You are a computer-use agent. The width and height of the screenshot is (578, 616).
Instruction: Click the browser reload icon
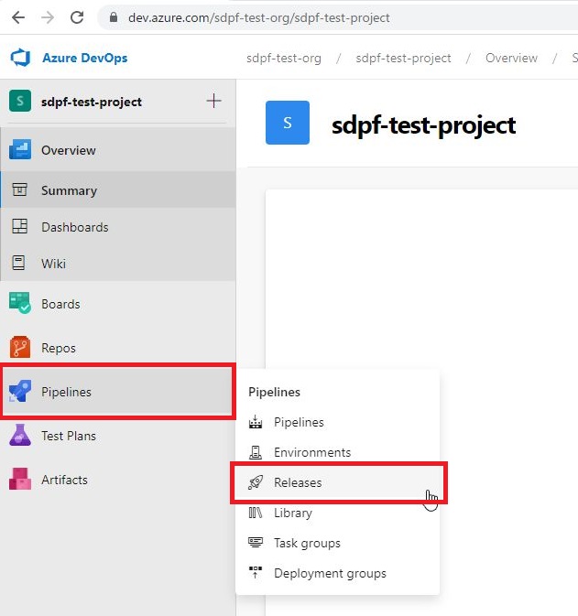click(x=77, y=17)
